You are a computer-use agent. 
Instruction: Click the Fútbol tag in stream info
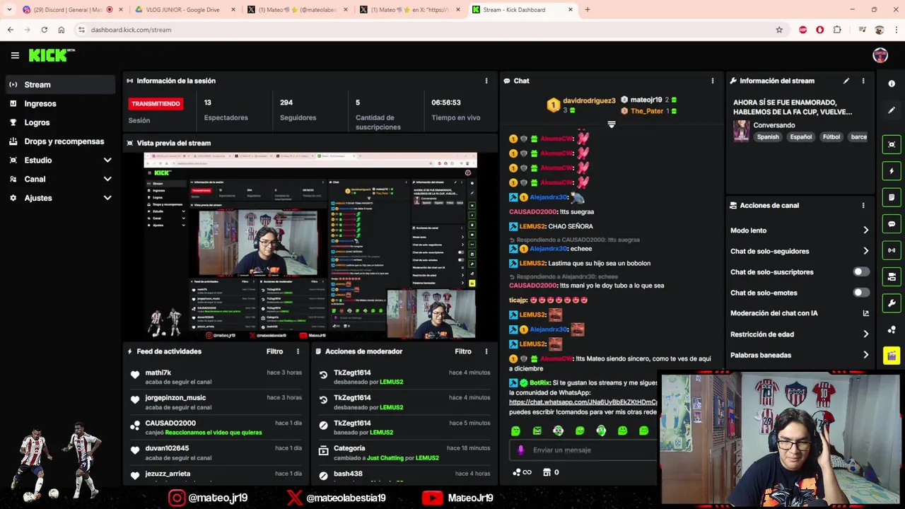coord(831,137)
